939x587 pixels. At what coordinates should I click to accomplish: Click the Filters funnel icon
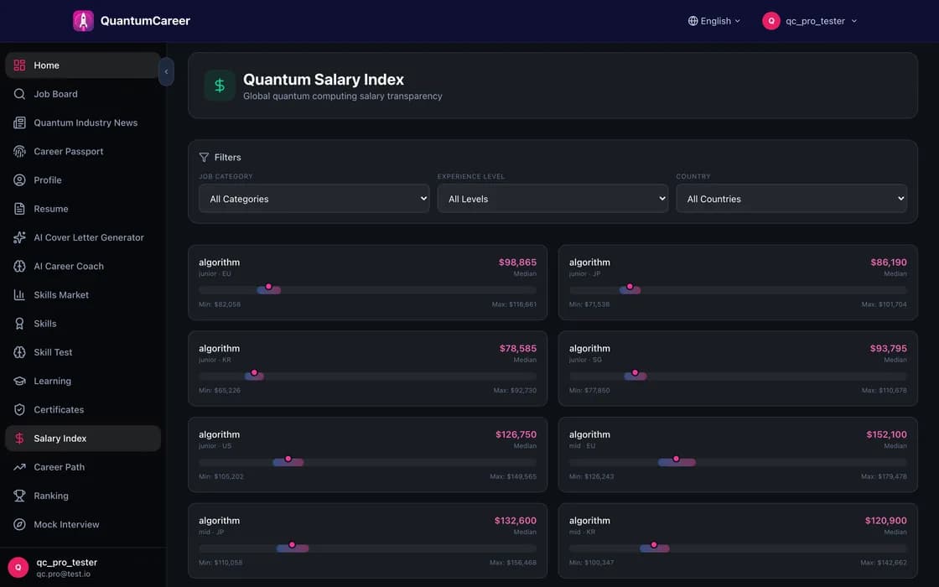205,157
